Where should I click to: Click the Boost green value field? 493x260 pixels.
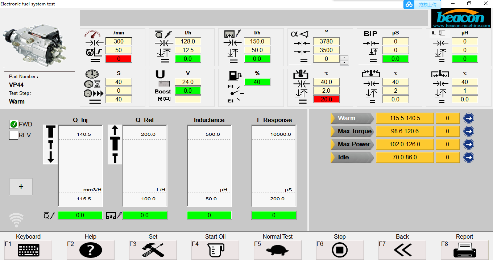pyautogui.click(x=188, y=91)
